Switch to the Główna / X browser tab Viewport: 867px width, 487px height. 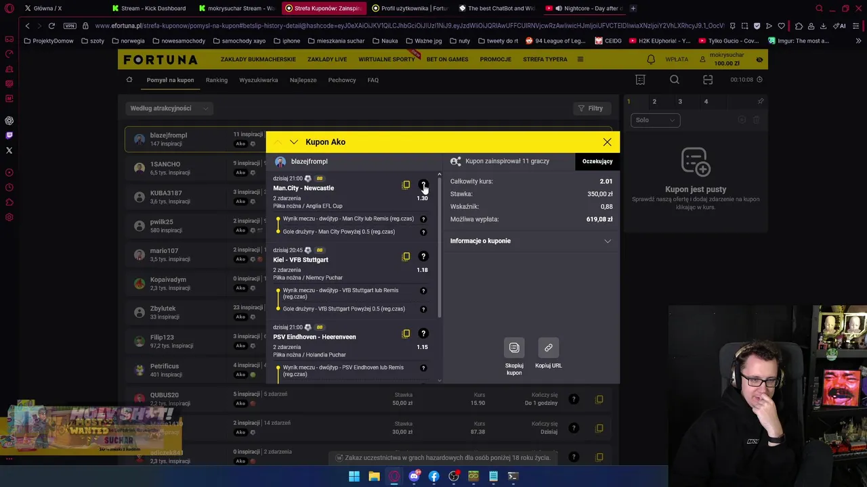[47, 8]
